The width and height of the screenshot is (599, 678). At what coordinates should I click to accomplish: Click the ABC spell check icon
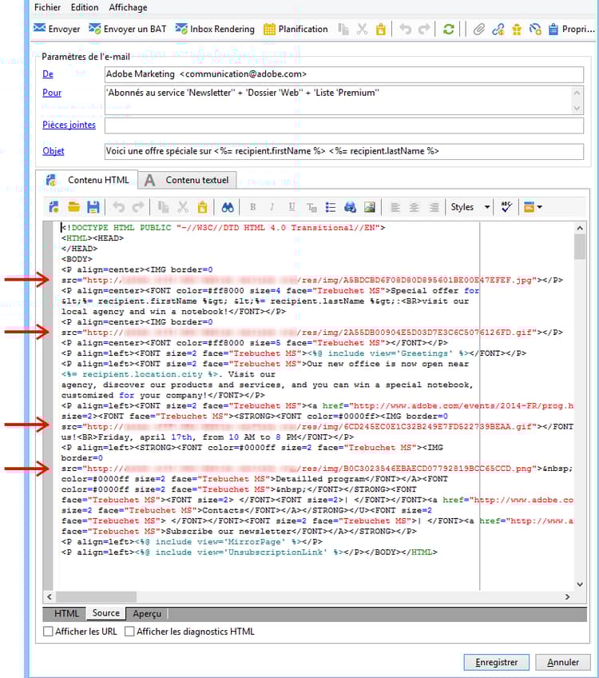pos(506,207)
